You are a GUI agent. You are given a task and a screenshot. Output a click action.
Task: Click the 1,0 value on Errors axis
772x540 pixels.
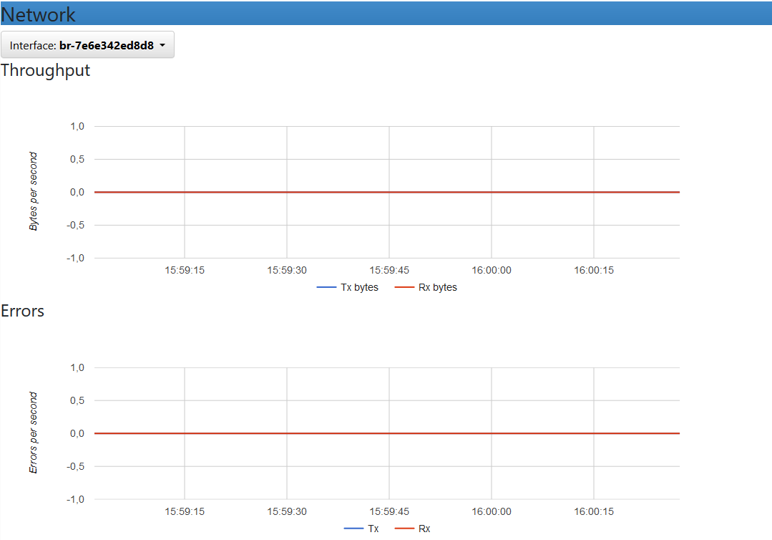click(x=77, y=367)
